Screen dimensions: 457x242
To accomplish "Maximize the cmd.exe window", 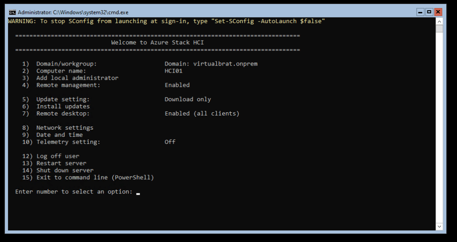I will 429,12.
